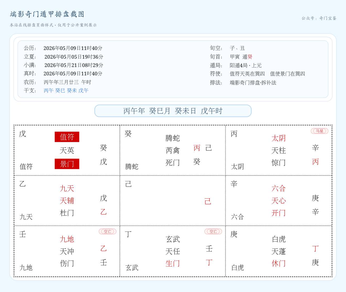
Task: Select 天心 star in the 辛 palace
Action: tap(279, 201)
